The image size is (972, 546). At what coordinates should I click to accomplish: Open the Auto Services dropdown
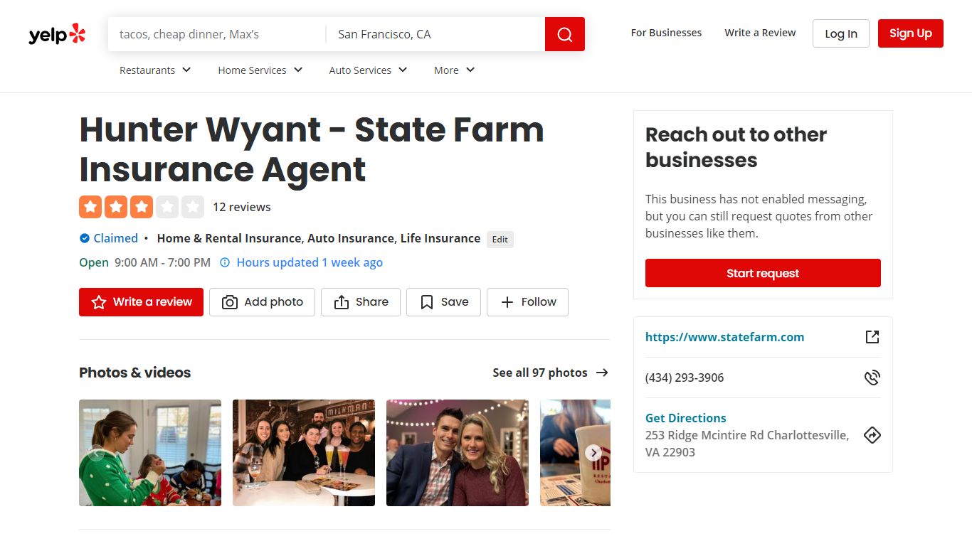(368, 70)
